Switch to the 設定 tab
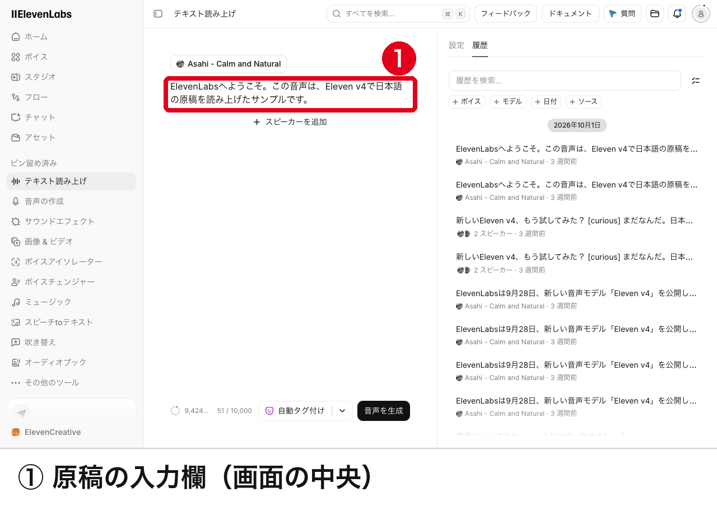Viewport: 717px width, 506px height. tap(457, 45)
